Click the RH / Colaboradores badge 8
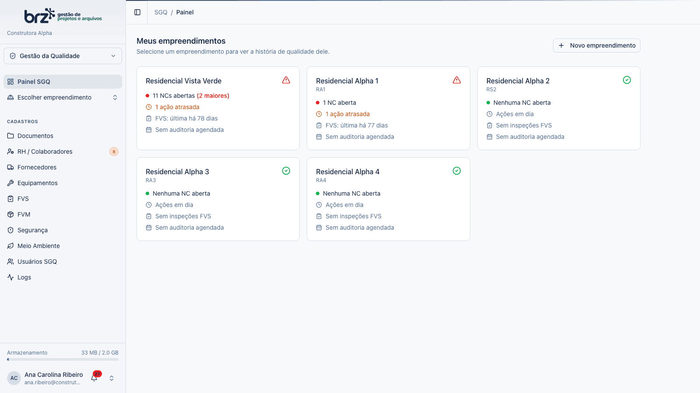The width and height of the screenshot is (700, 393). tap(114, 152)
